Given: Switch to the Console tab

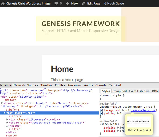Looking at the screenshot, I should pos(101,85).
